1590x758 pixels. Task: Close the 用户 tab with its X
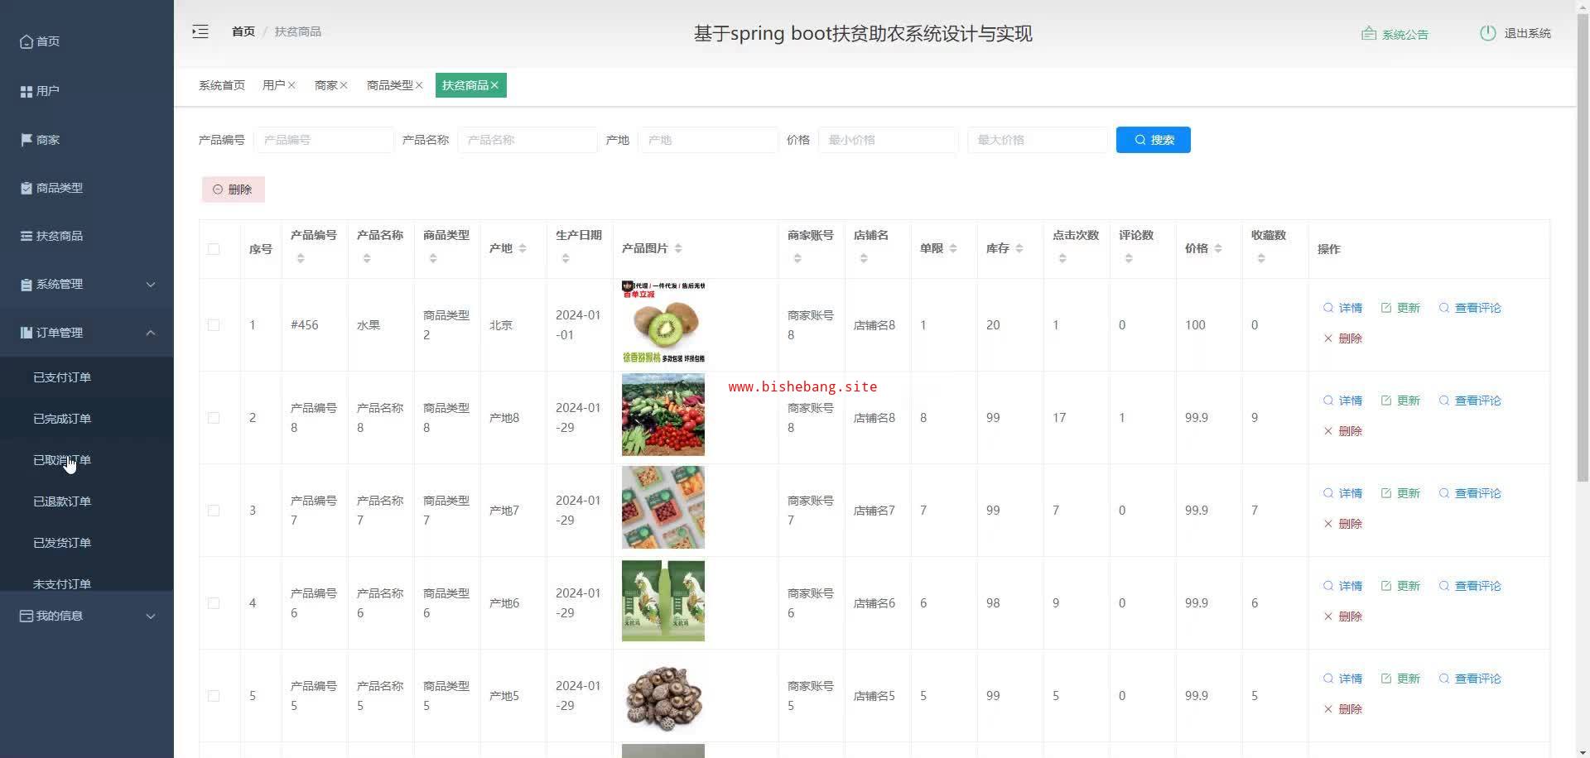tap(291, 85)
